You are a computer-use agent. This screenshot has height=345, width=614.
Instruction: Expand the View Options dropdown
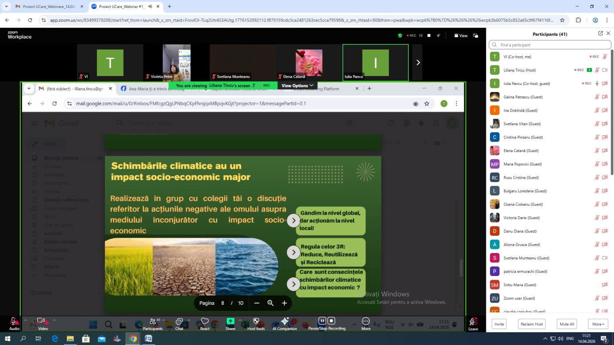coord(297,85)
